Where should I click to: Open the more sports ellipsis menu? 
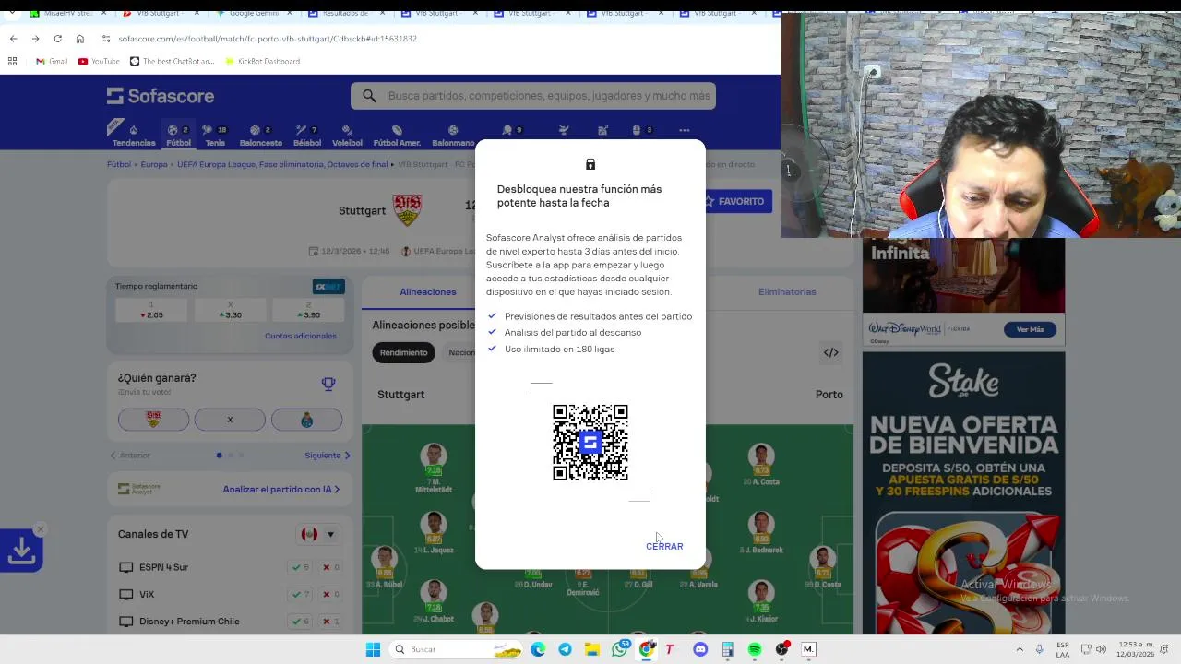[684, 130]
